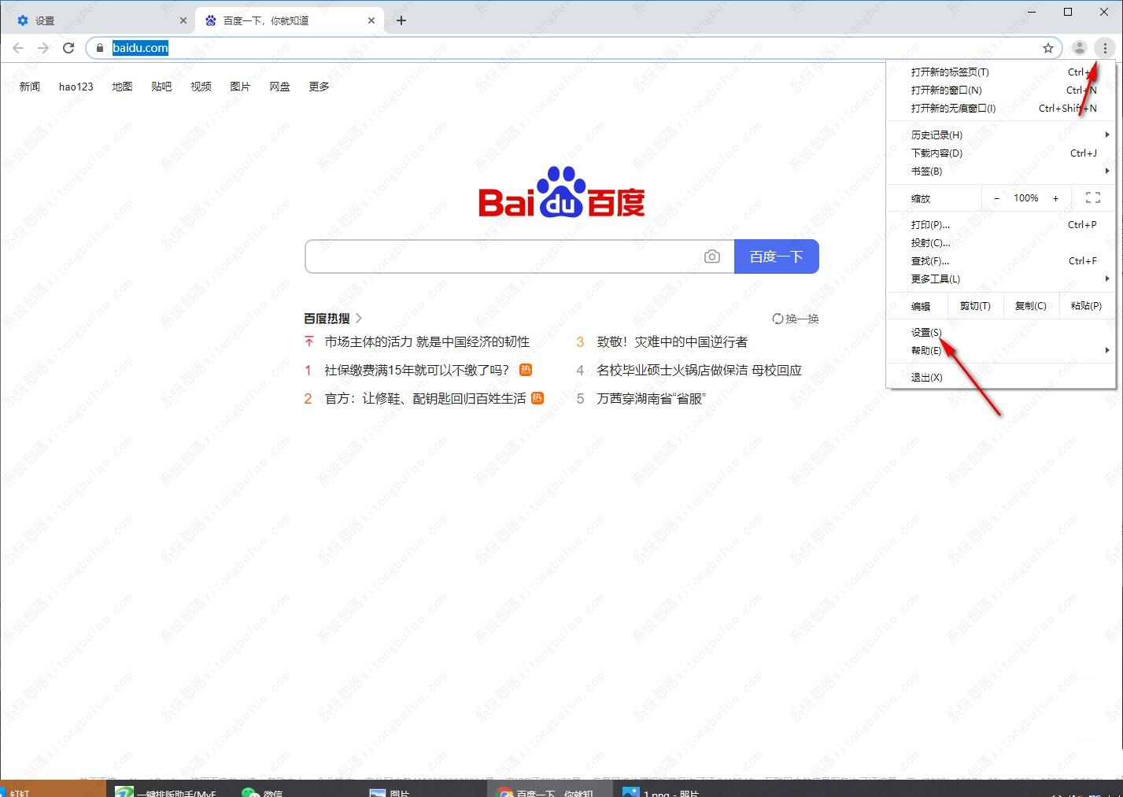Image resolution: width=1123 pixels, height=797 pixels.
Task: Close the 百度一下，你就知道 tab
Action: pyautogui.click(x=371, y=20)
